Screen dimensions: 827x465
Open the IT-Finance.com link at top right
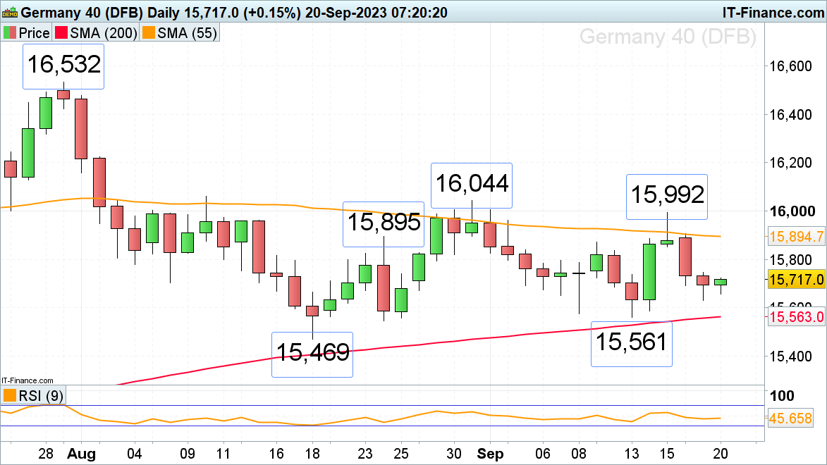tap(773, 12)
